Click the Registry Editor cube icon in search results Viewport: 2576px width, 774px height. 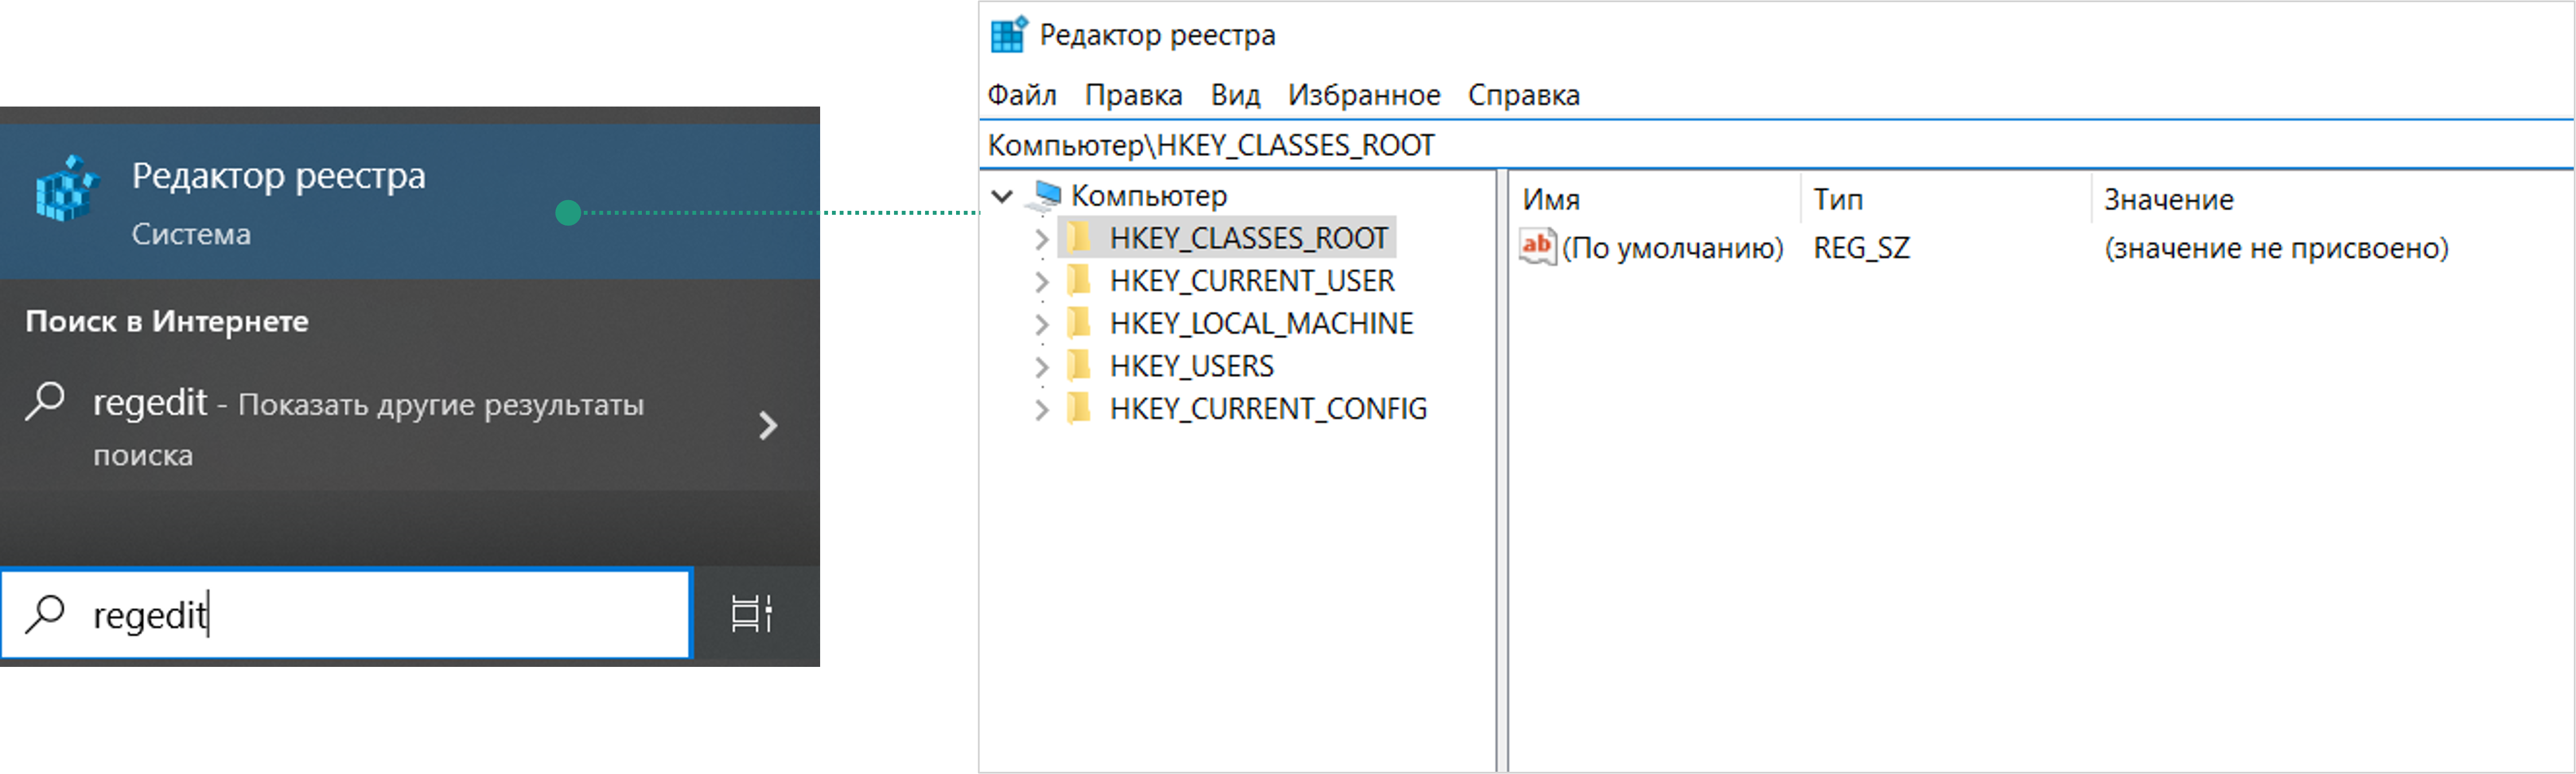pos(66,189)
